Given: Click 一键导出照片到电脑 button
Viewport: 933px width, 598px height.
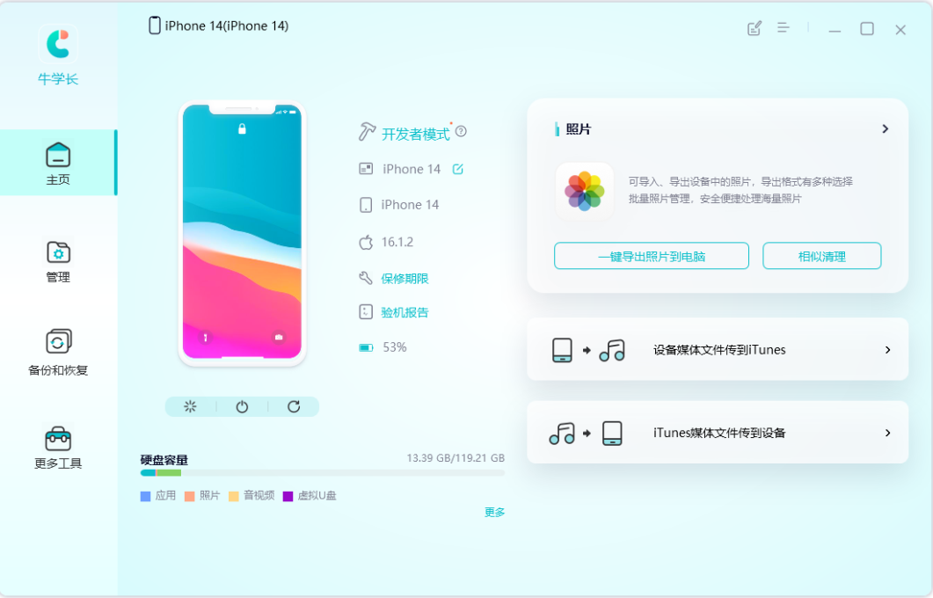Looking at the screenshot, I should click(x=652, y=256).
